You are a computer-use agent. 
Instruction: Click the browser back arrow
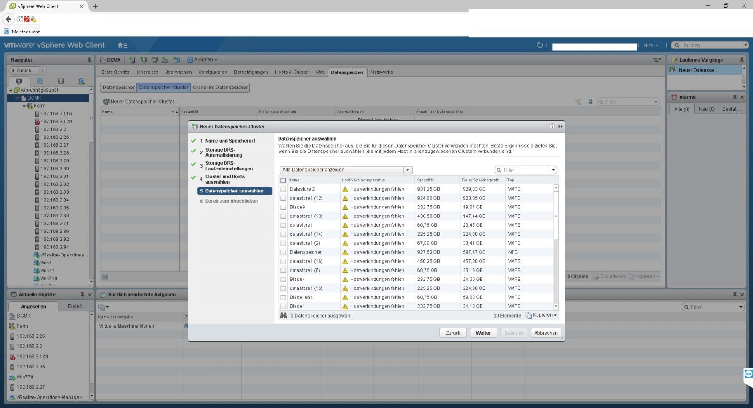coord(8,19)
